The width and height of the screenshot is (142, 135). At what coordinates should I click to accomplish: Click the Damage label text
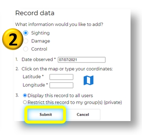[41, 41]
